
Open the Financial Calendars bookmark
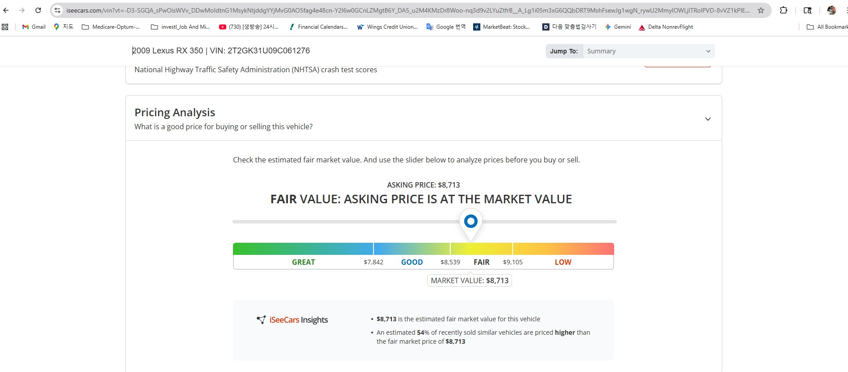(318, 27)
